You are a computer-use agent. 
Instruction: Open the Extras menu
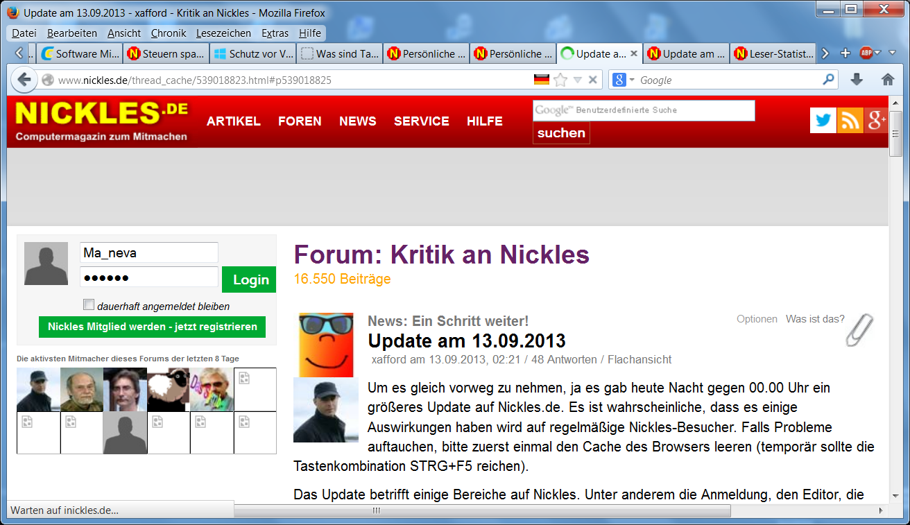pyautogui.click(x=275, y=33)
